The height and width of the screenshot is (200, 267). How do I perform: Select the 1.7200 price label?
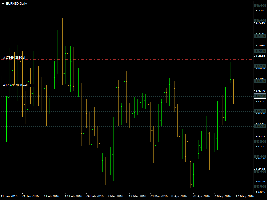[x=260, y=21]
